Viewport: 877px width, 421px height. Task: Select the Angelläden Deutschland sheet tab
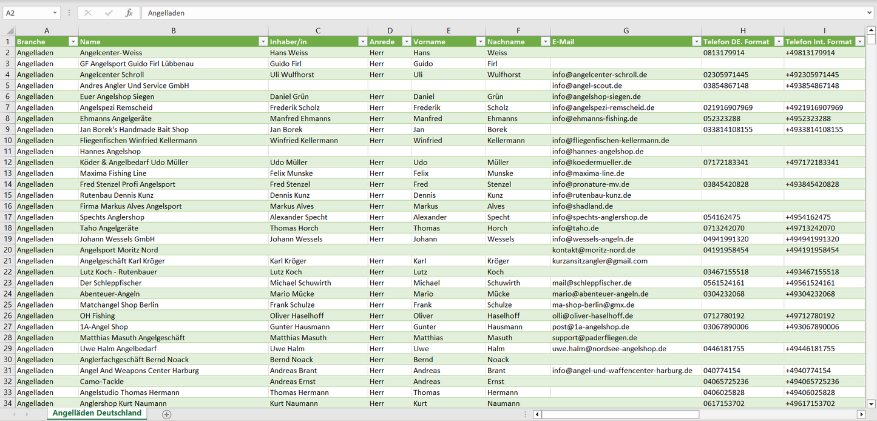click(97, 414)
